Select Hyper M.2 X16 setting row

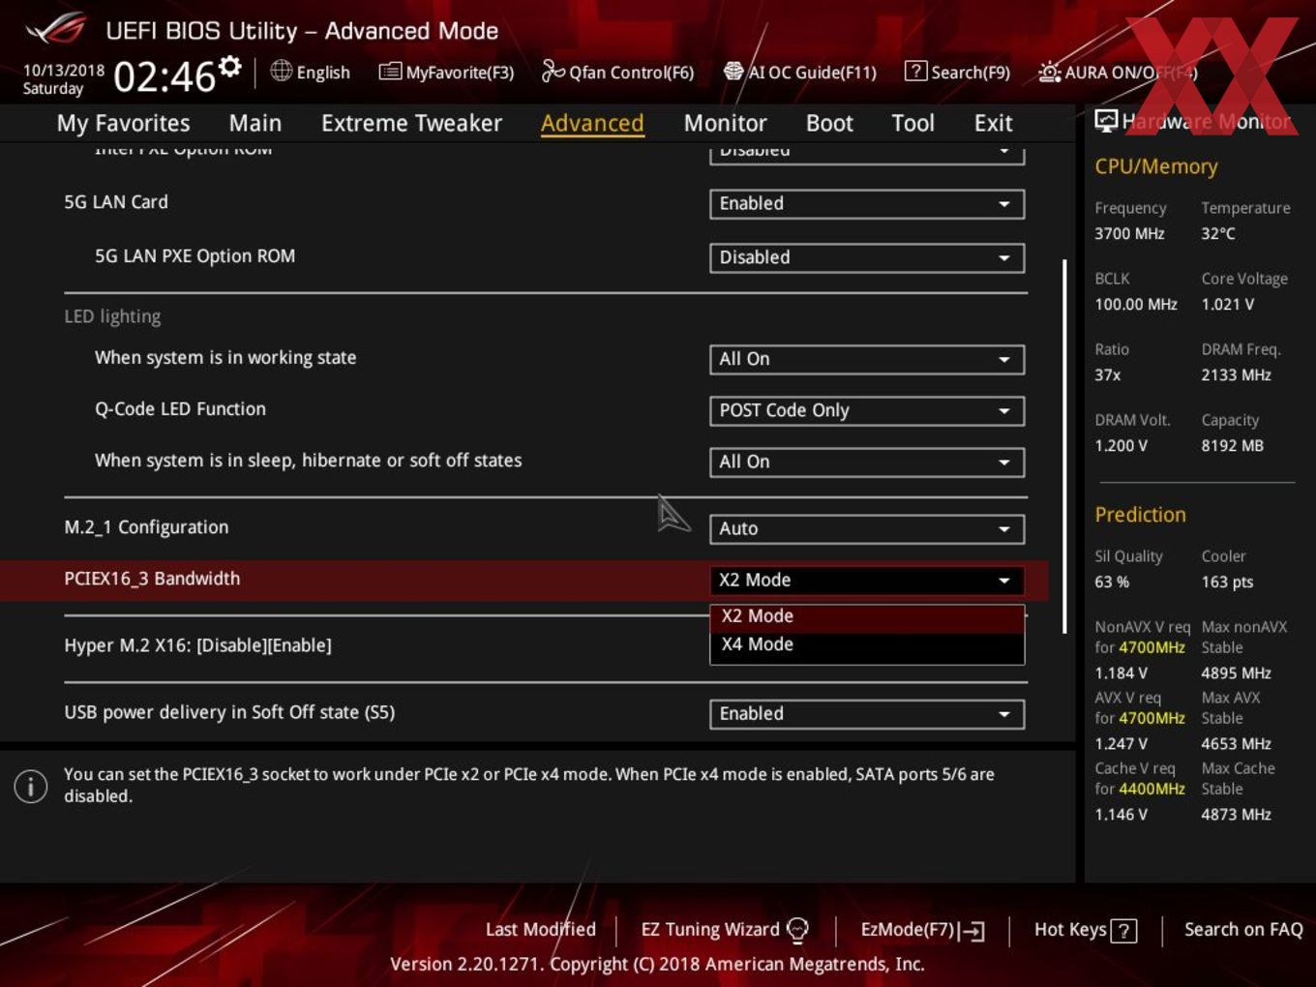click(197, 645)
